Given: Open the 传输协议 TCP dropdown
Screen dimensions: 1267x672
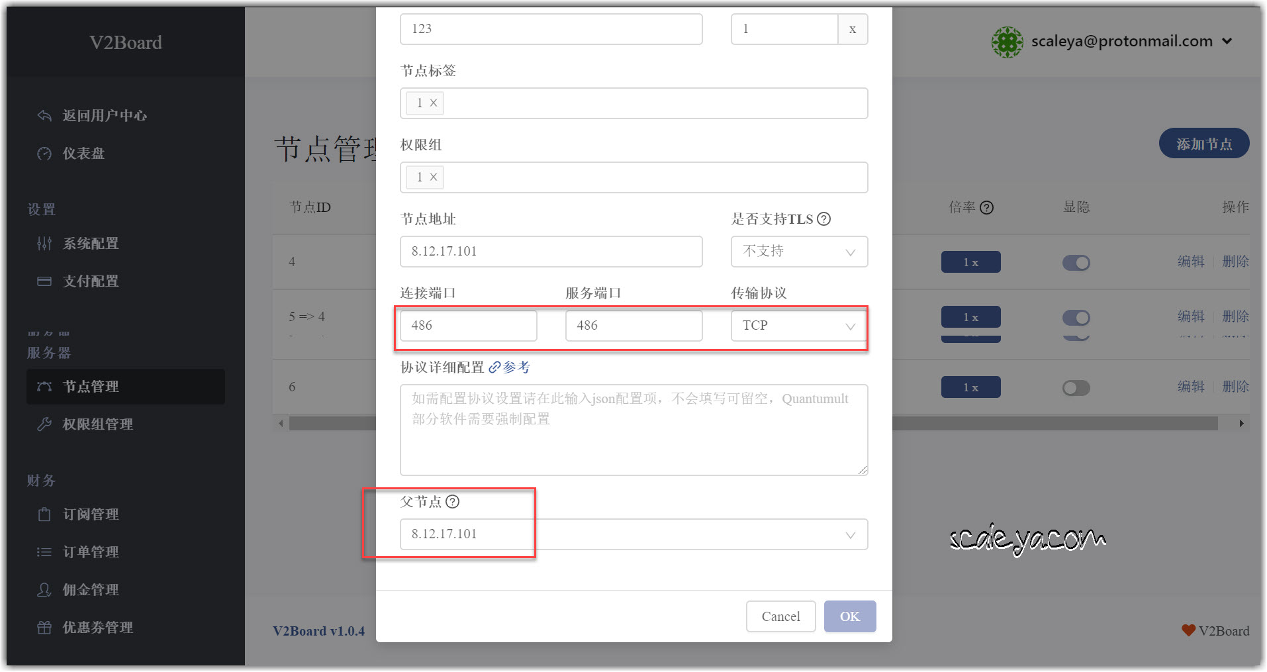Looking at the screenshot, I should pyautogui.click(x=798, y=326).
